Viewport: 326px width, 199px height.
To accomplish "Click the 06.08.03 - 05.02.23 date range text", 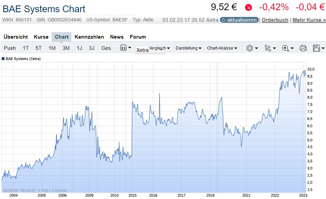I will [19, 191].
